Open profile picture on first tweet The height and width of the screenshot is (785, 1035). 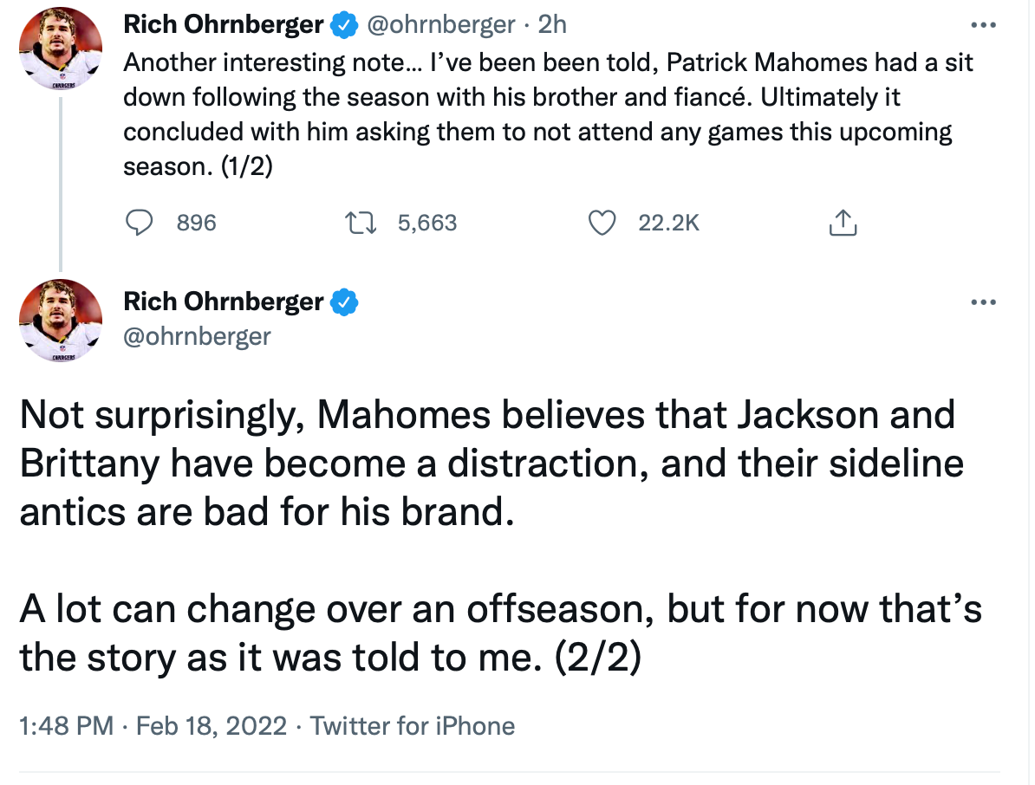61,49
